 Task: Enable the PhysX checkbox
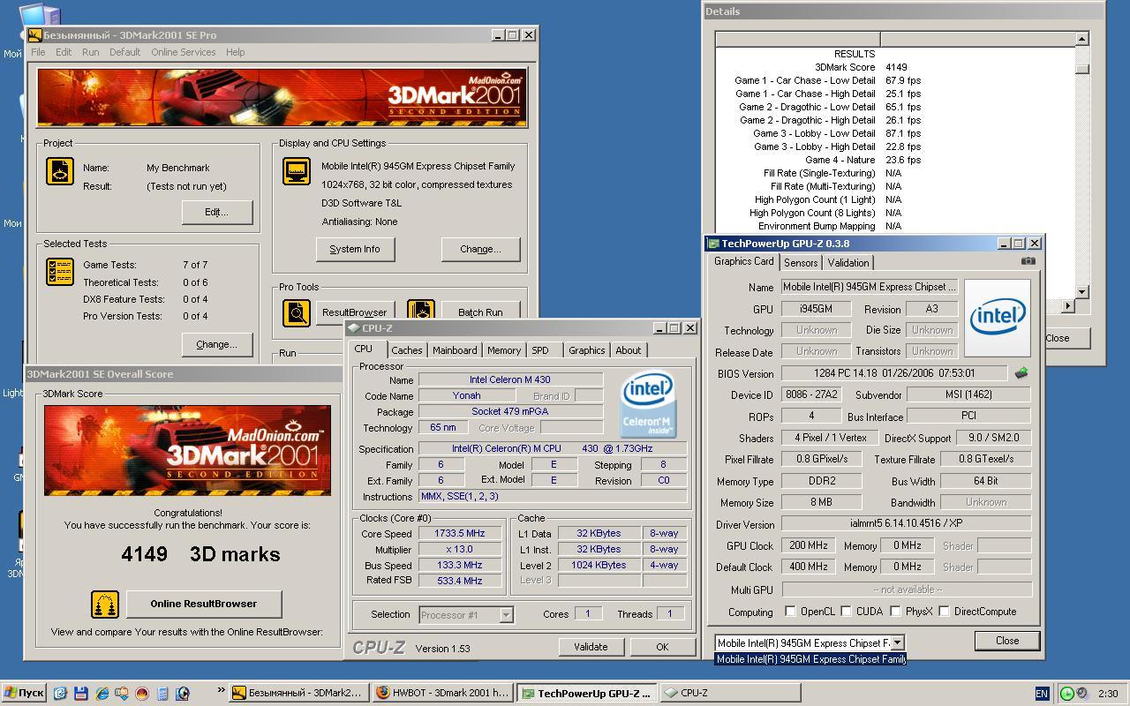(x=895, y=611)
